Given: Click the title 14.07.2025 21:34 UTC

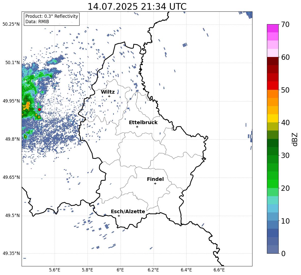Looking at the screenshot, I should pyautogui.click(x=137, y=7).
